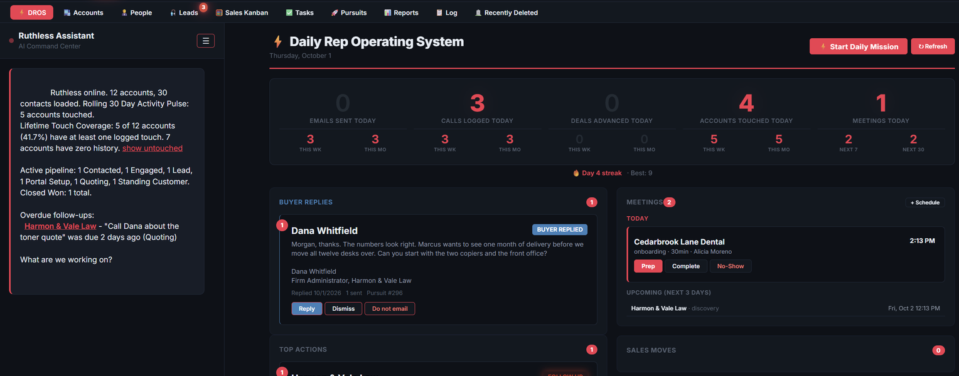Click the TOP ACTIONS section header
The height and width of the screenshot is (376, 959).
[x=303, y=350]
